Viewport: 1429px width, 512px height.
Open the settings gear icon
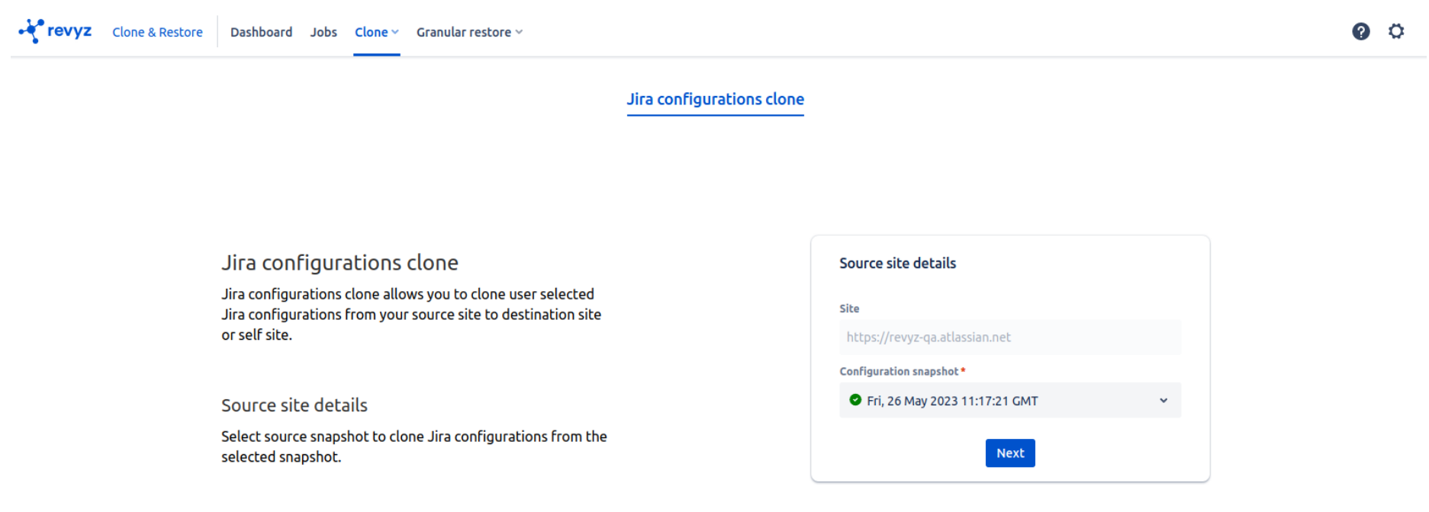click(1395, 31)
